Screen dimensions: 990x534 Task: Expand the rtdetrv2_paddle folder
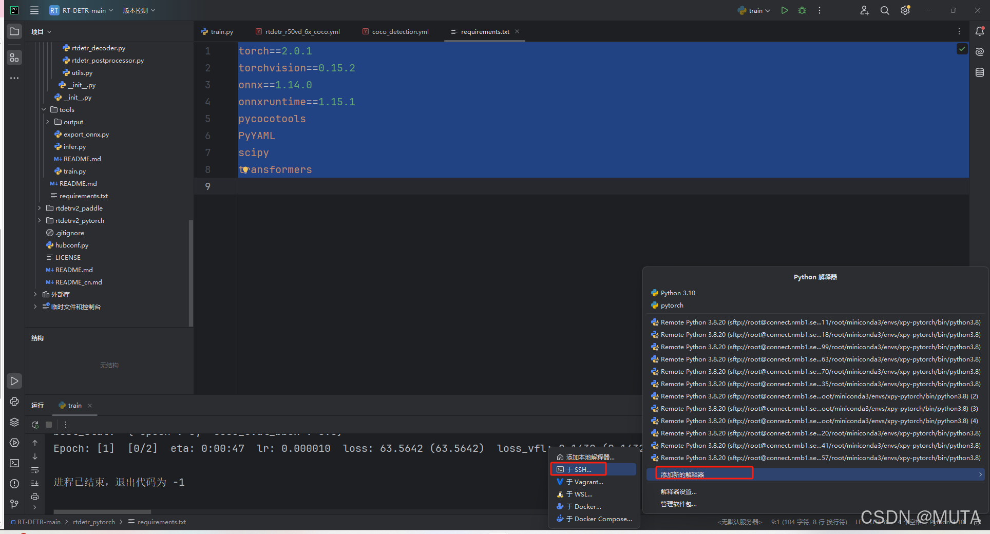(x=40, y=208)
